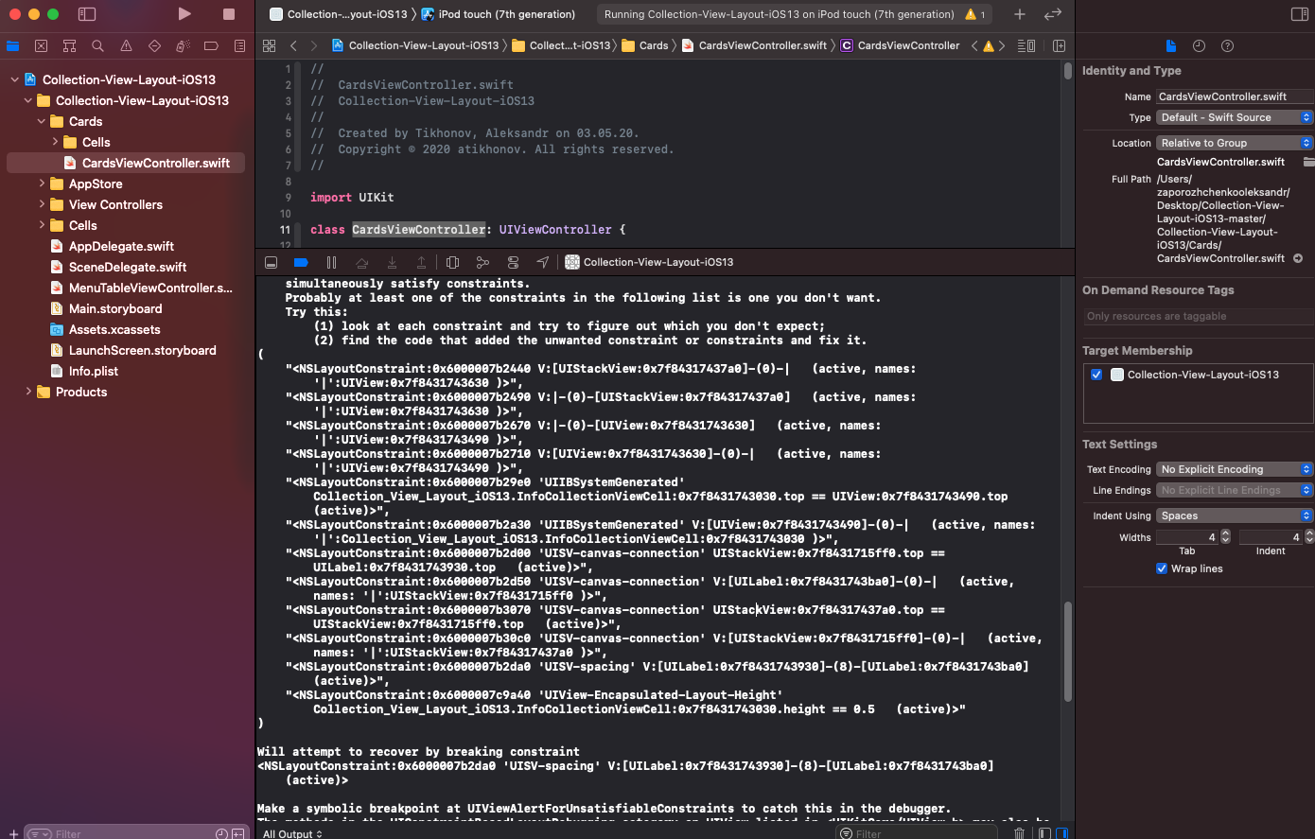Open Debug Memory Graph
The width and height of the screenshot is (1315, 839).
point(482,262)
